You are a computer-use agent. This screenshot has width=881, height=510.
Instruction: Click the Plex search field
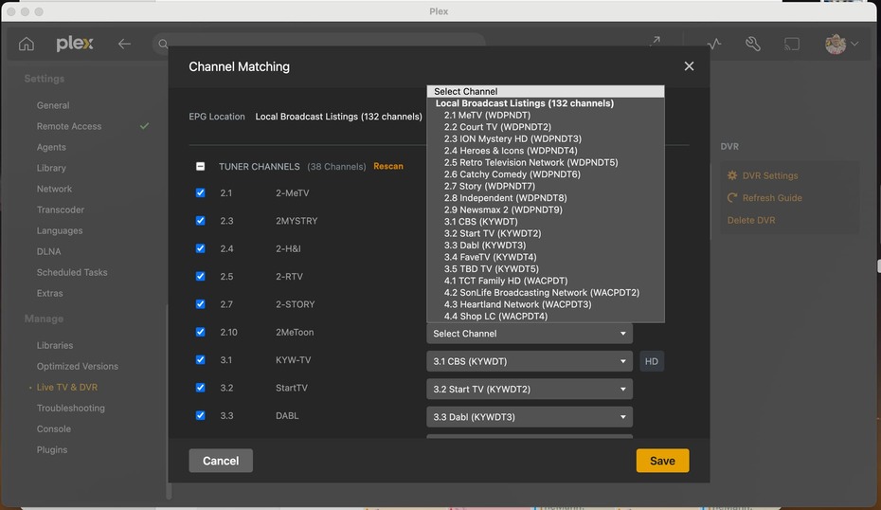[318, 44]
